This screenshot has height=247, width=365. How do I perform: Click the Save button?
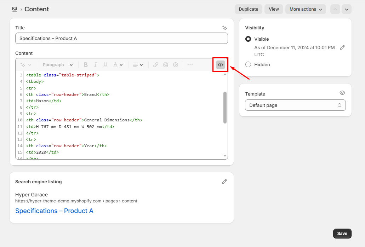click(342, 234)
